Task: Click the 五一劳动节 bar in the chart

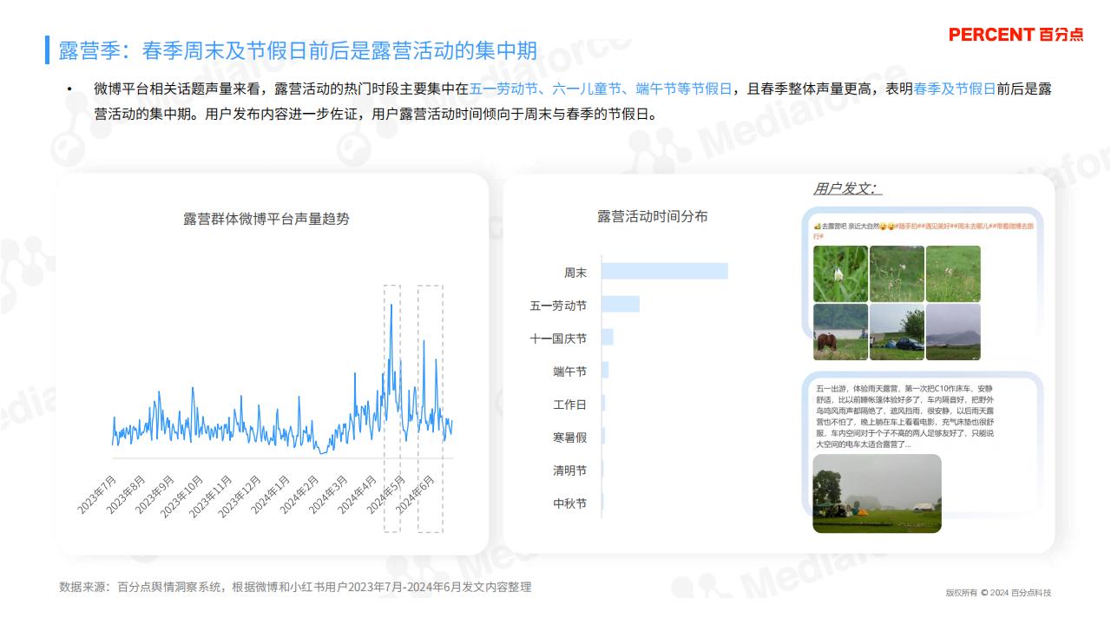Action: point(621,304)
